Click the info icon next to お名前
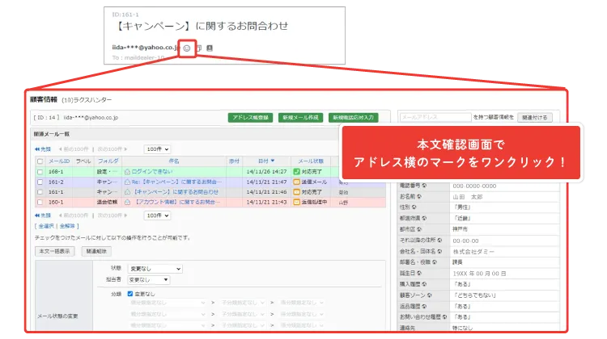This screenshot has width=607, height=339. pos(419,196)
